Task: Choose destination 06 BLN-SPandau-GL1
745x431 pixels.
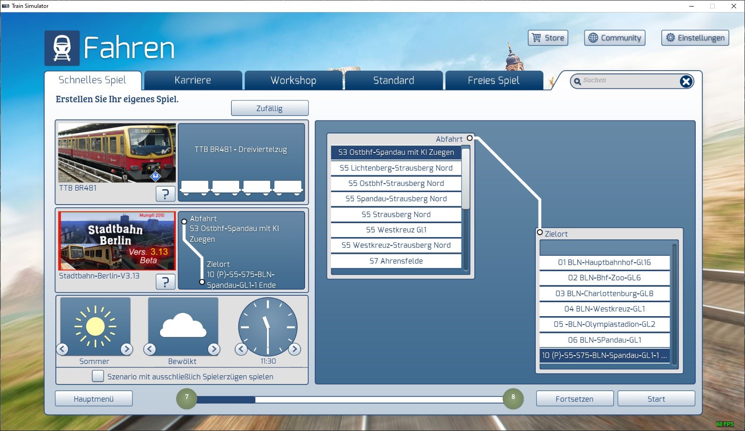Action: pos(605,340)
